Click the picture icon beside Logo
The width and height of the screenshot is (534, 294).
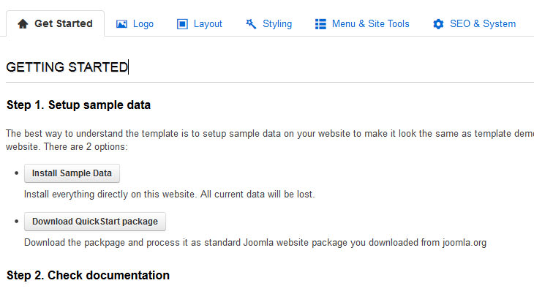[x=122, y=24]
